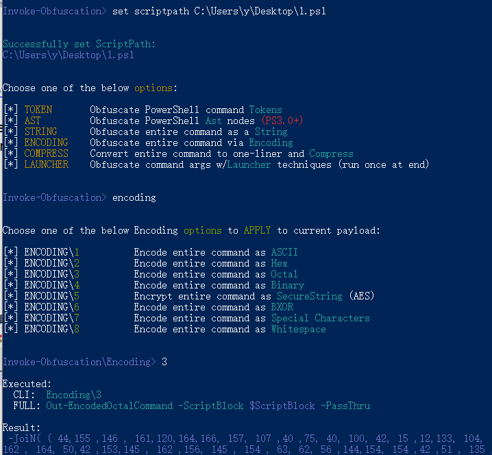
Task: Click the LAUNCHER option label
Action: click(46, 164)
